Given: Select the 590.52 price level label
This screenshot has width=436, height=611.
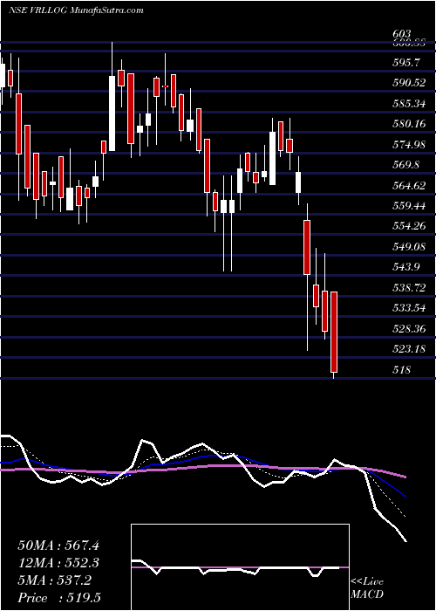Looking at the screenshot, I should (x=409, y=83).
